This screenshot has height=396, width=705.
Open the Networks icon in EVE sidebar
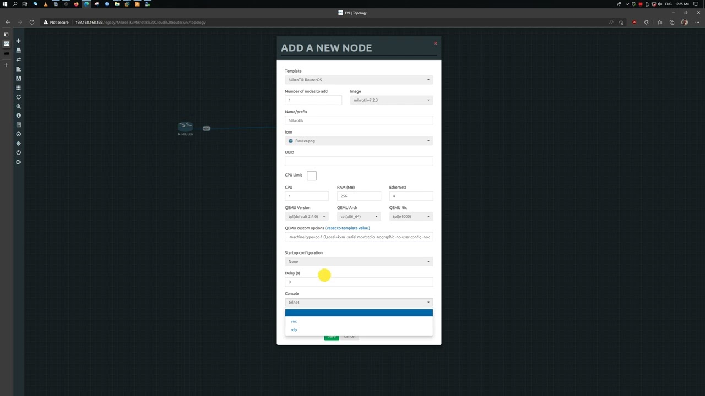[x=18, y=59]
